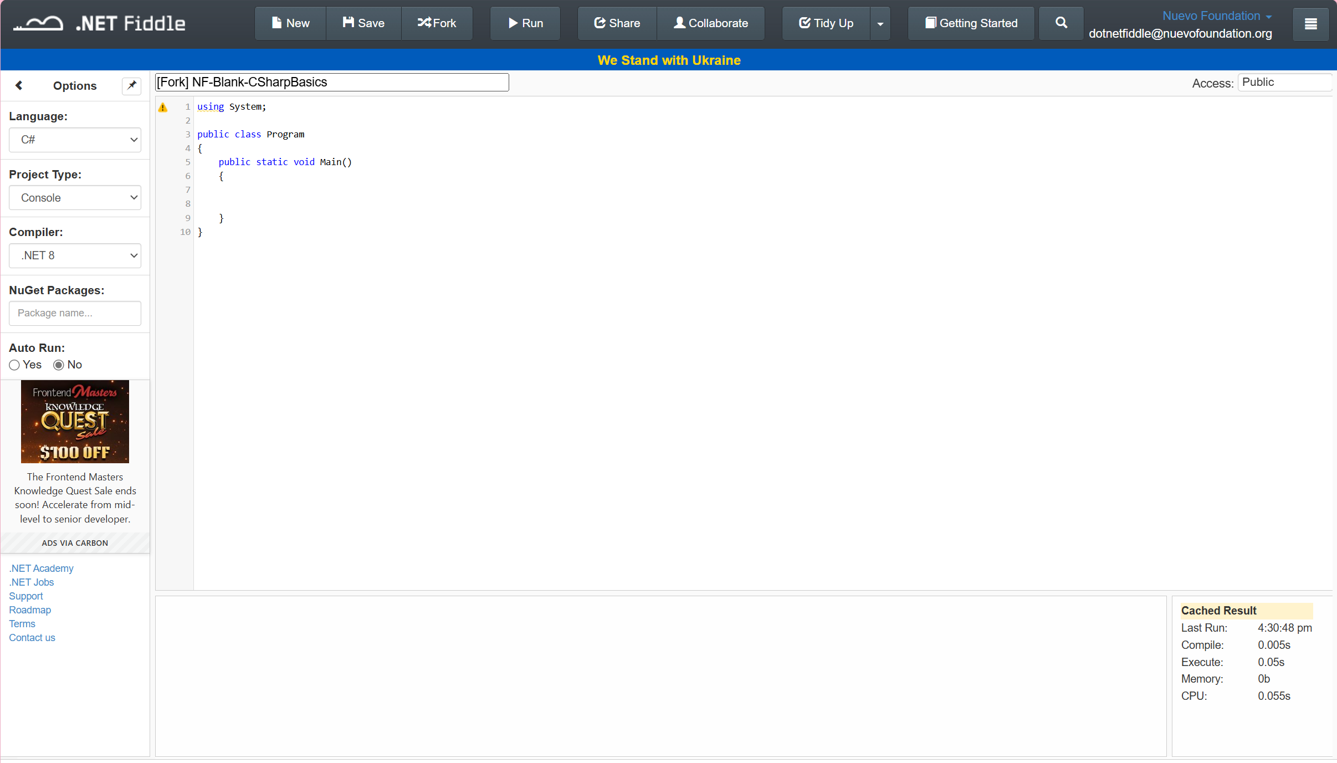Image resolution: width=1337 pixels, height=763 pixels.
Task: Enable Auto Run with Yes option
Action: tap(14, 365)
